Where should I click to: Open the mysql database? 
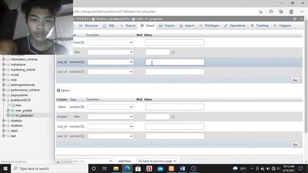point(15,75)
